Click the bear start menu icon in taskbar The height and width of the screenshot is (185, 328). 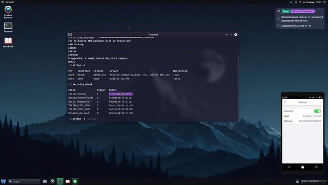[4, 181]
